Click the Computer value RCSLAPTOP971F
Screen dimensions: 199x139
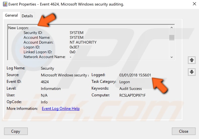pyautogui.click(x=132, y=95)
